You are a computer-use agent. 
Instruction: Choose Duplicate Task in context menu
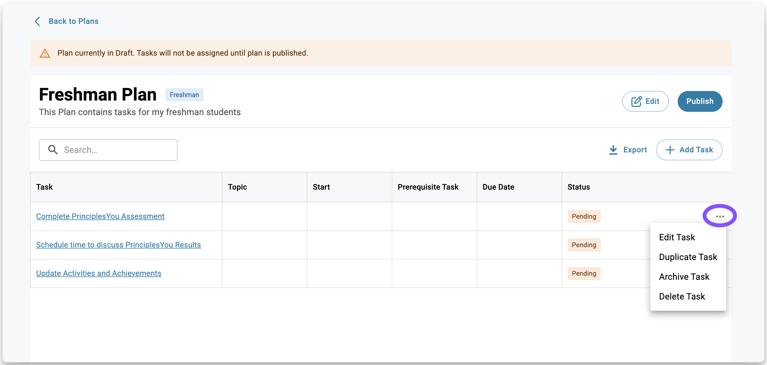pyautogui.click(x=688, y=257)
